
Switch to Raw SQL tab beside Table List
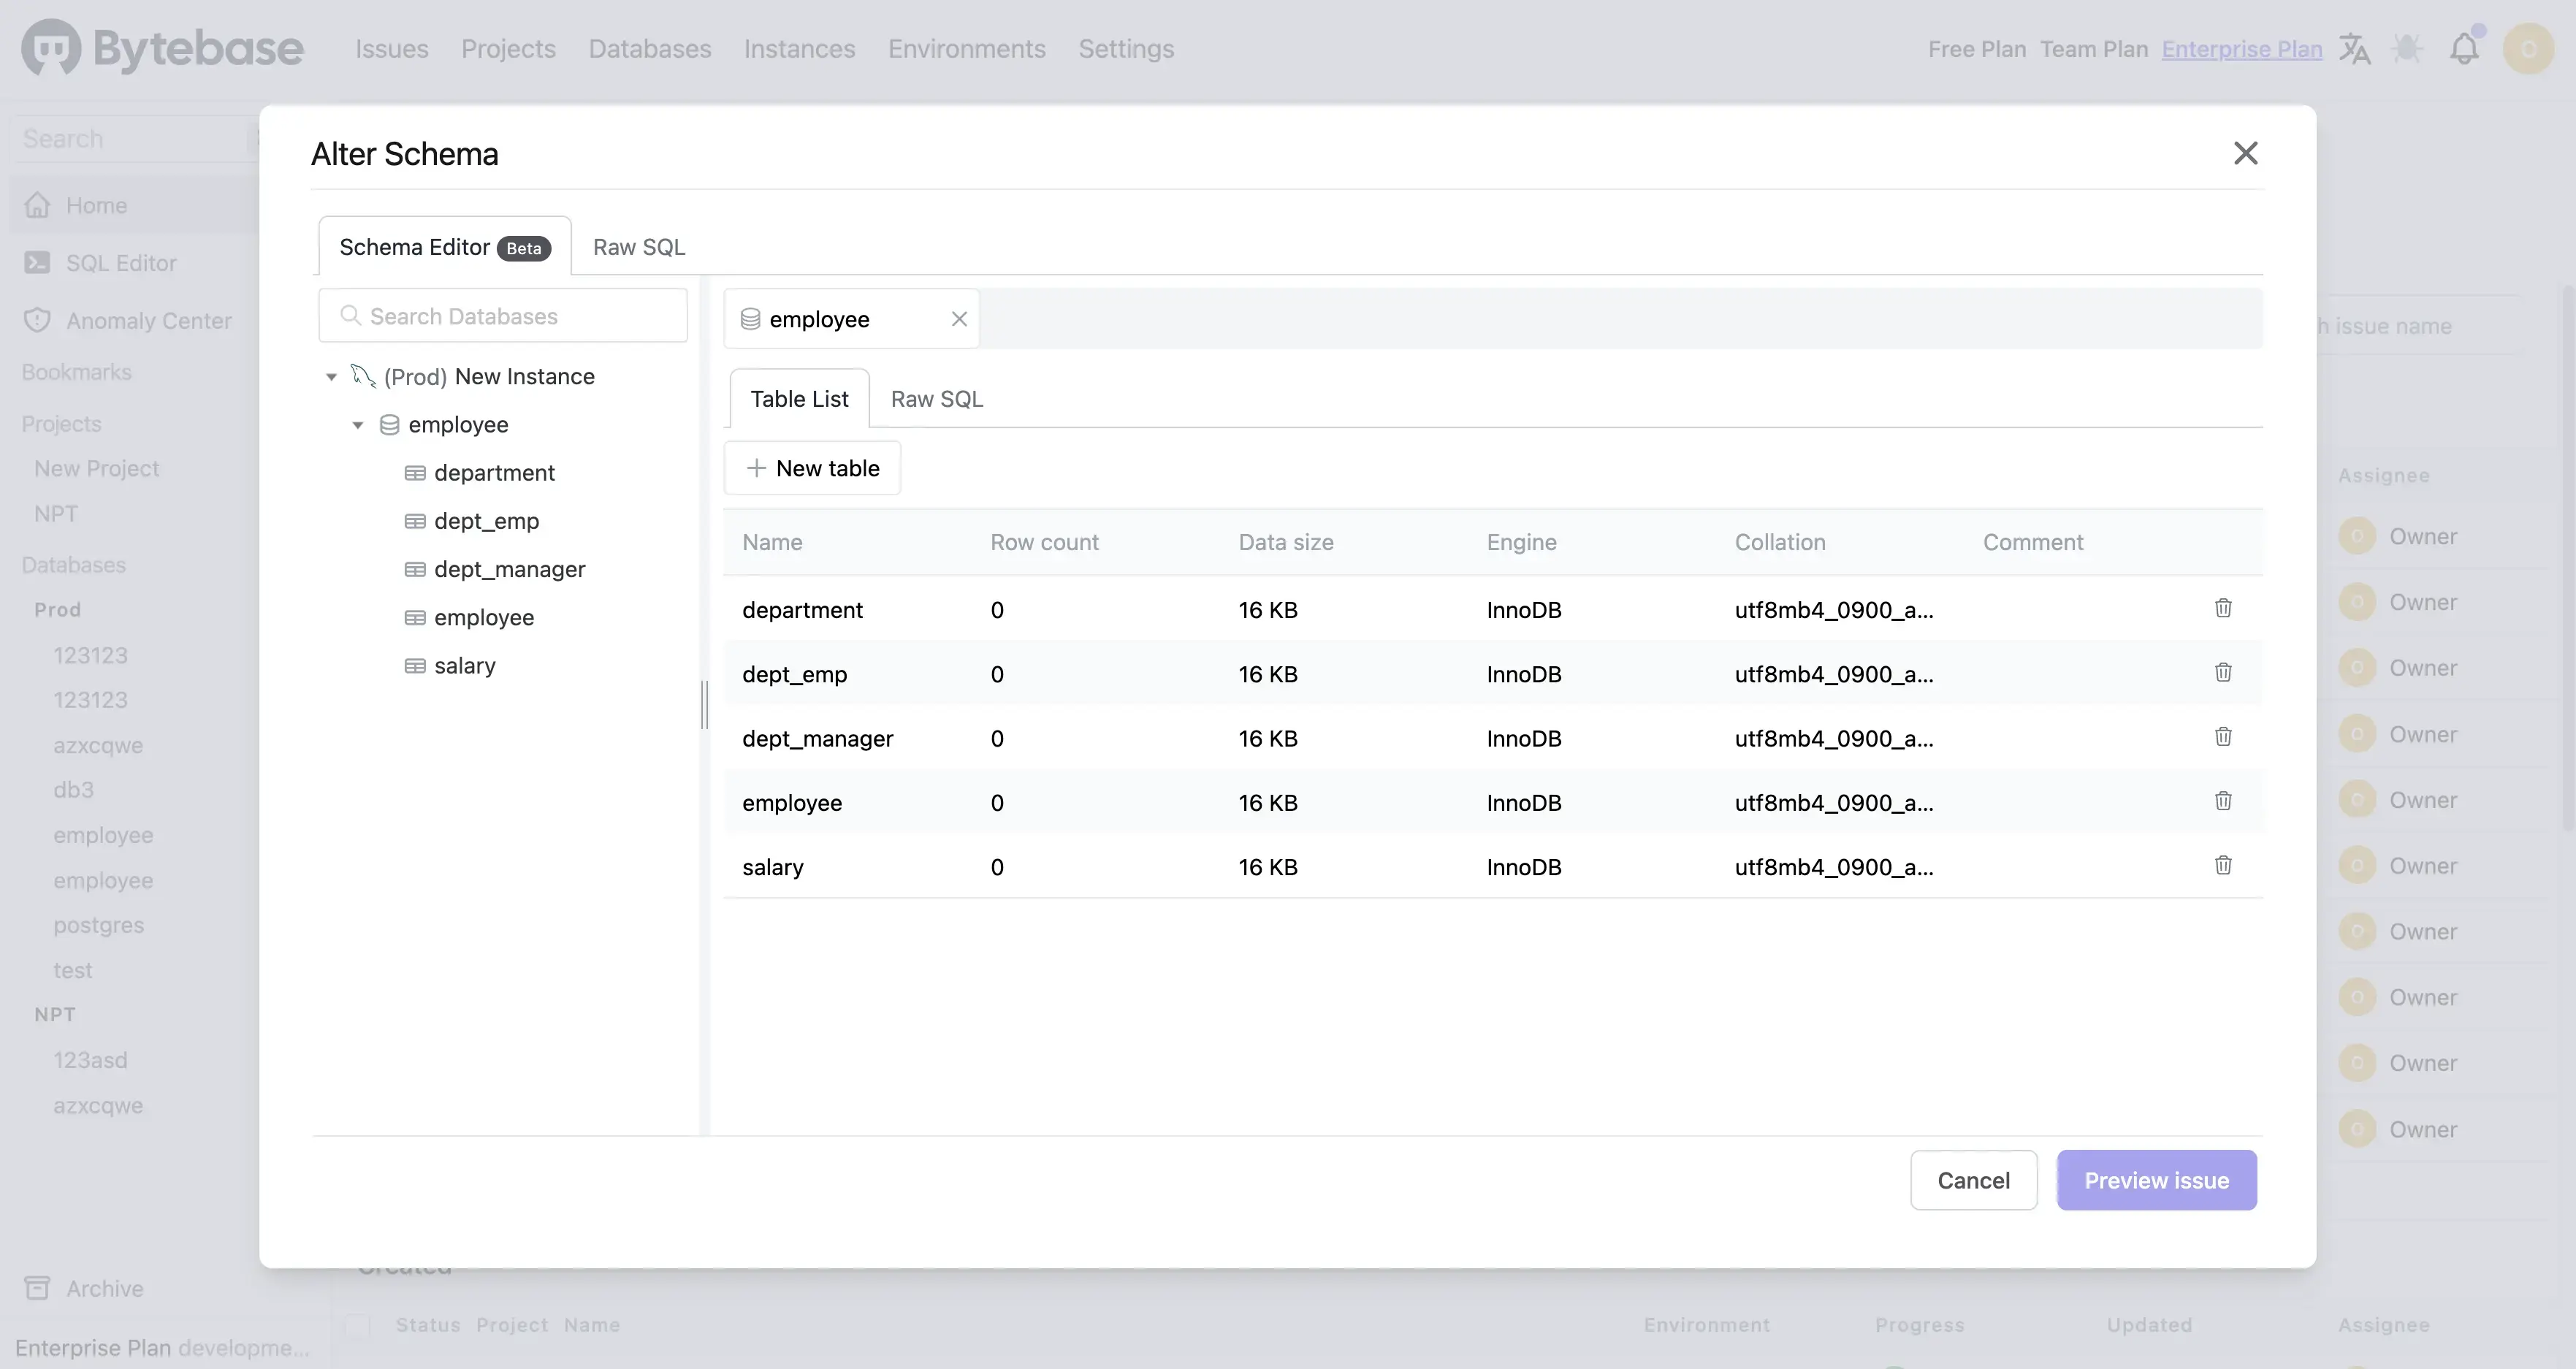pyautogui.click(x=936, y=399)
